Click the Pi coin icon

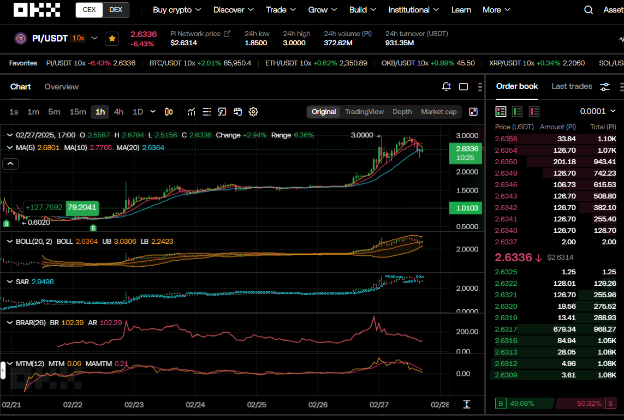tap(21, 39)
